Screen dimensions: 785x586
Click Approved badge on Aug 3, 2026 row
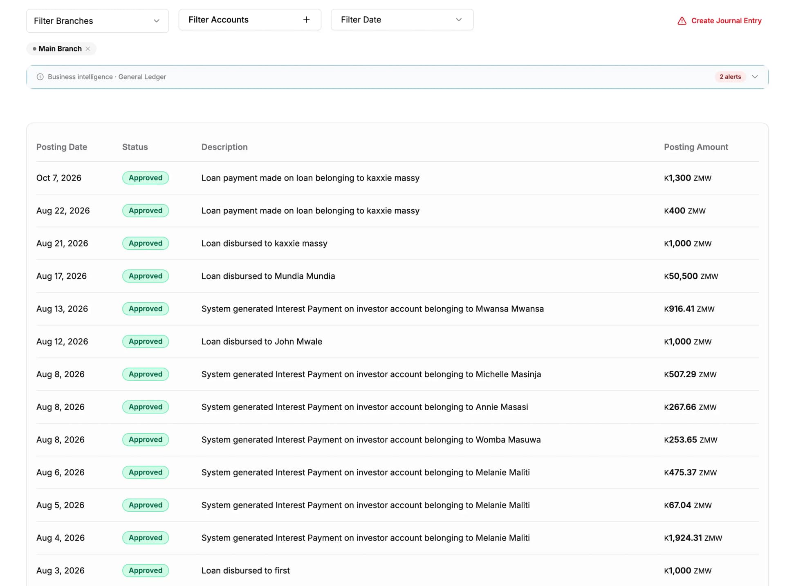coord(146,570)
